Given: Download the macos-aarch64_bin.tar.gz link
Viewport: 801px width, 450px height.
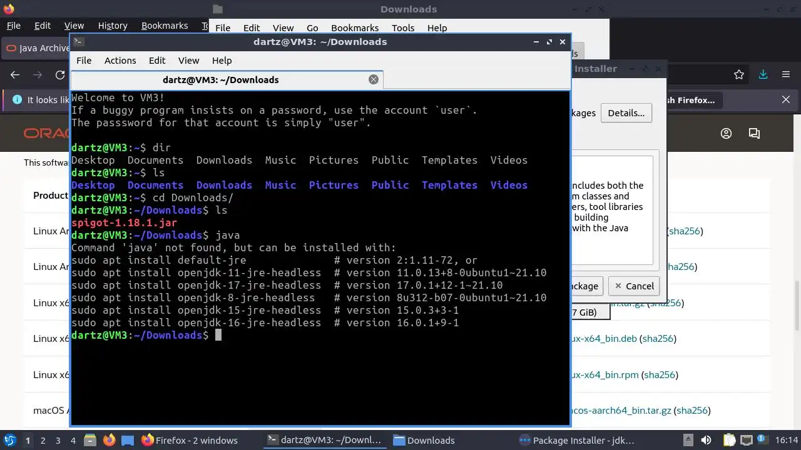Looking at the screenshot, I should [x=621, y=411].
